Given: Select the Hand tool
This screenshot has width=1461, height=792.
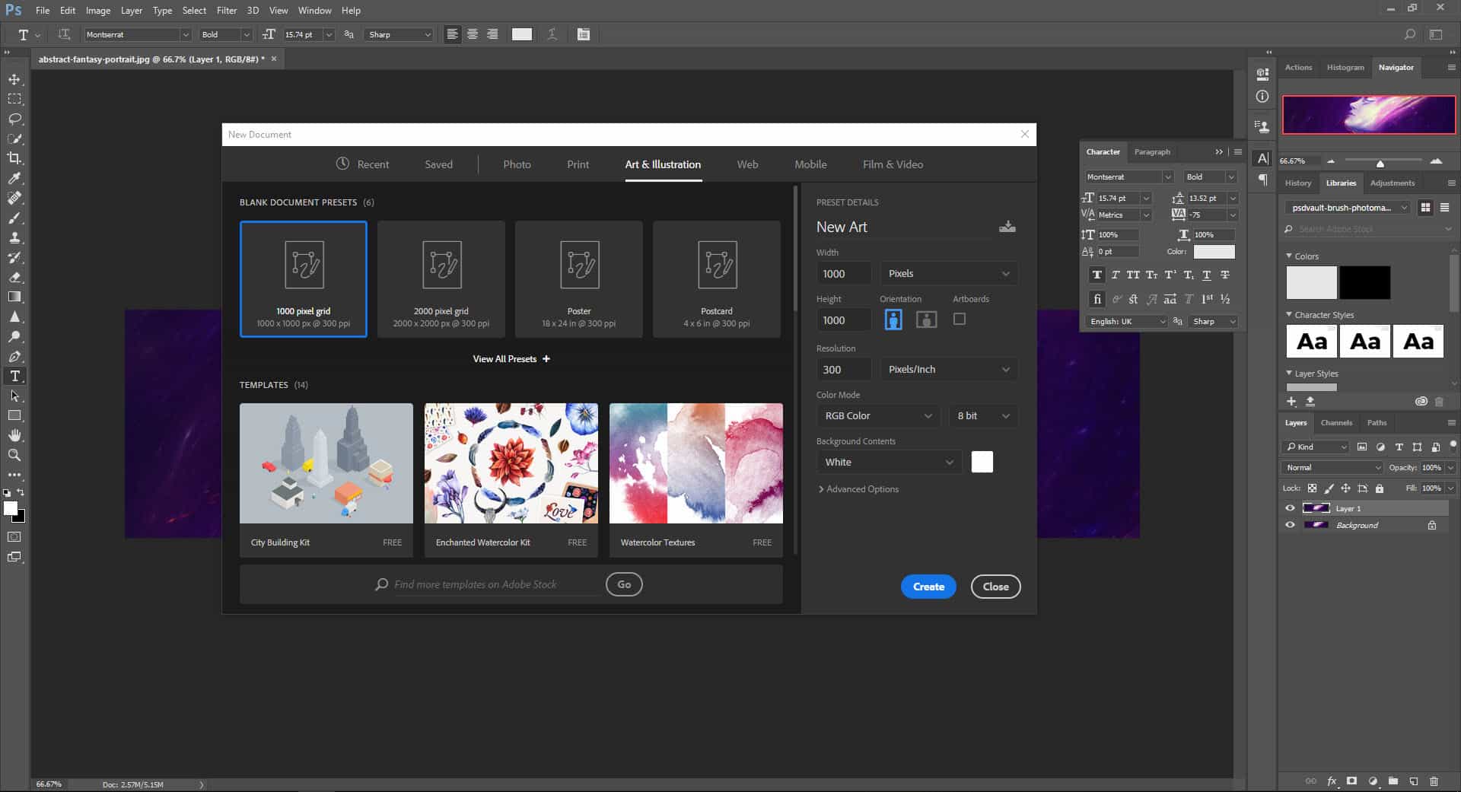Looking at the screenshot, I should point(14,435).
